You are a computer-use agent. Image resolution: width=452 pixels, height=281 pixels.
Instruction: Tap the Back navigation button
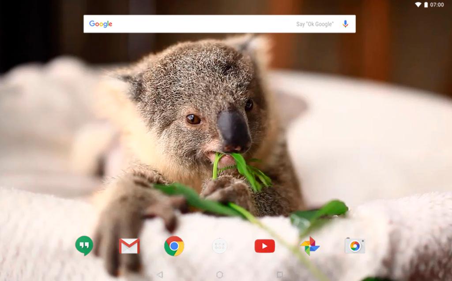[160, 275]
